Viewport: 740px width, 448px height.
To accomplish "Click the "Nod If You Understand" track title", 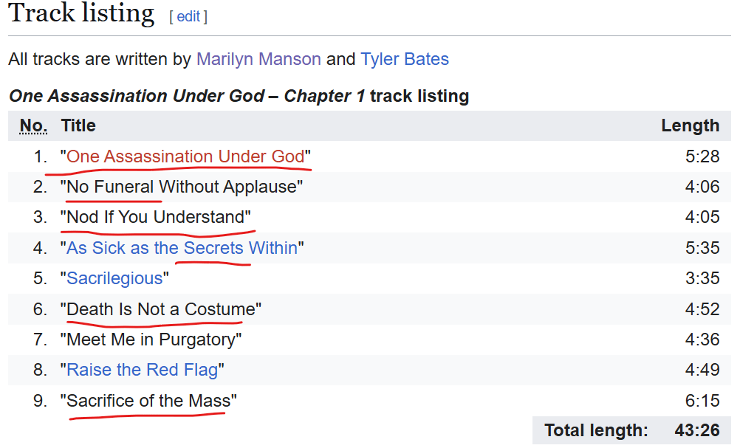I will click(x=155, y=217).
